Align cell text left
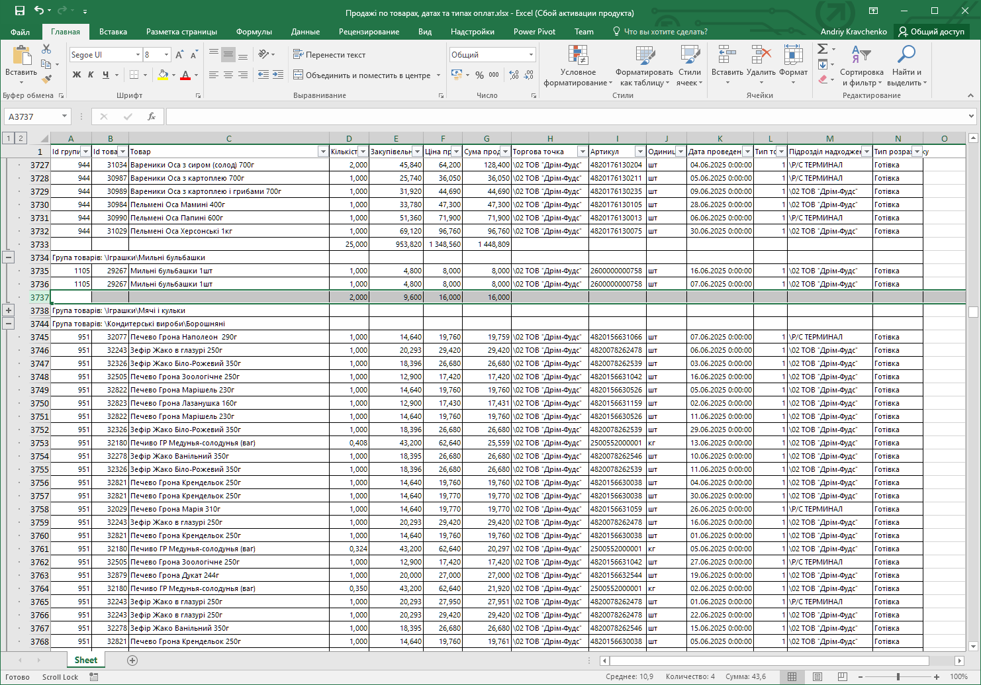 coord(213,75)
